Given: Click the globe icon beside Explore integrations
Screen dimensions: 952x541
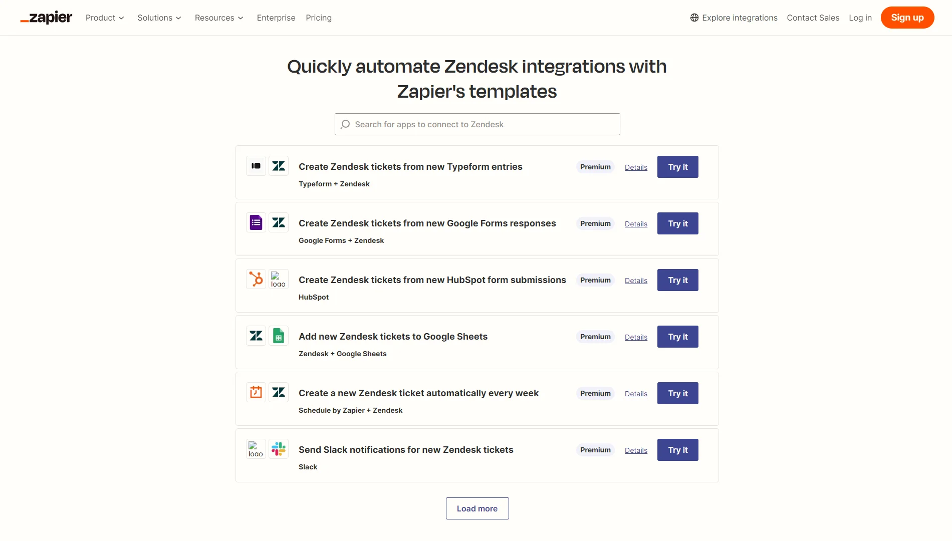Looking at the screenshot, I should (x=694, y=18).
